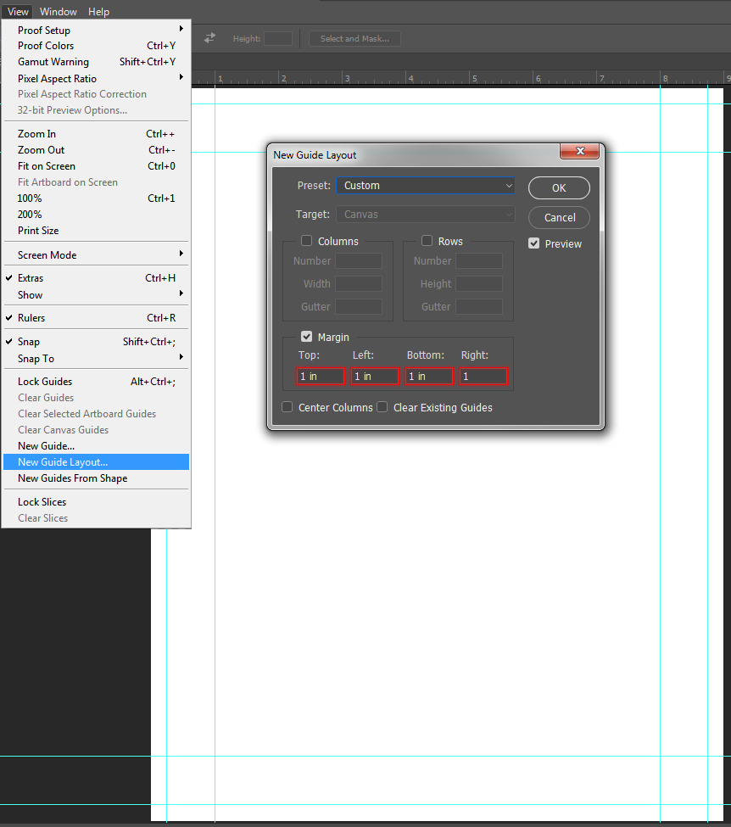This screenshot has height=827, width=731.
Task: Close the New Guide Layout dialog
Action: [580, 151]
